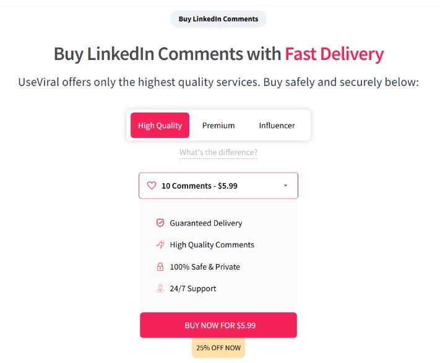Click the padlock icon beside 100% Safe & Private
The image size is (440, 363).
(160, 267)
